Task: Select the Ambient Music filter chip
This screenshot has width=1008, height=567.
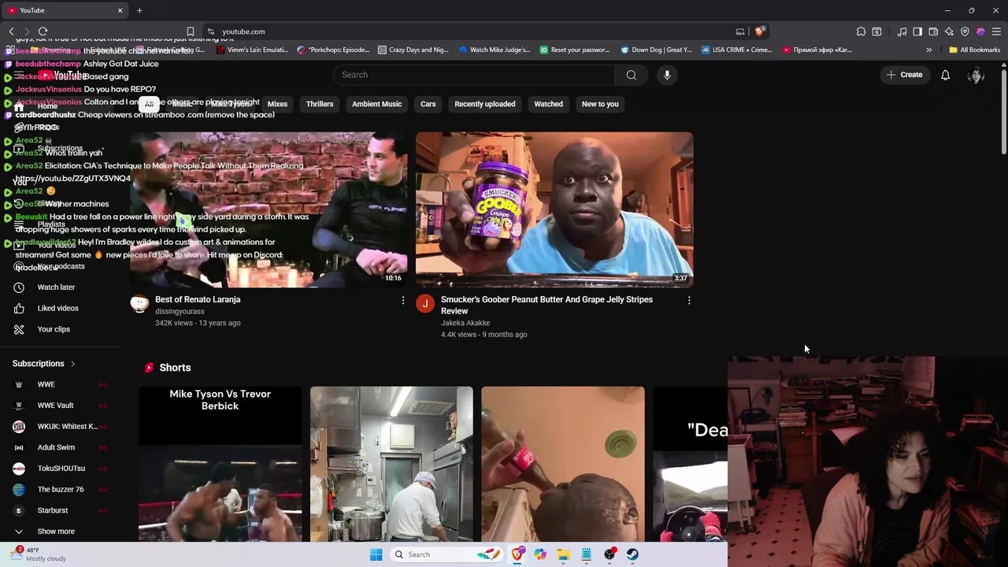Action: tap(376, 104)
